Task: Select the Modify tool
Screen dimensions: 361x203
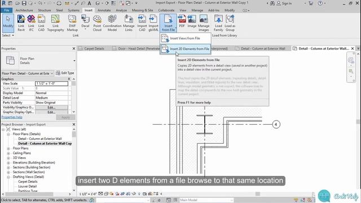Action: 8,23
